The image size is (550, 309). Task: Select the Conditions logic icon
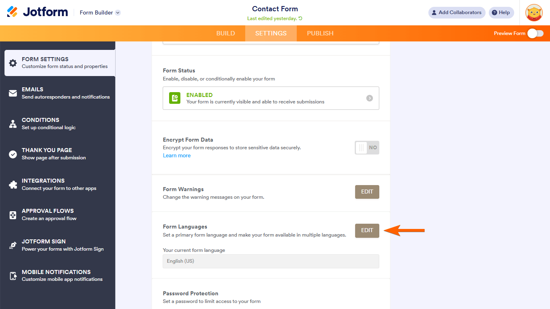13,124
